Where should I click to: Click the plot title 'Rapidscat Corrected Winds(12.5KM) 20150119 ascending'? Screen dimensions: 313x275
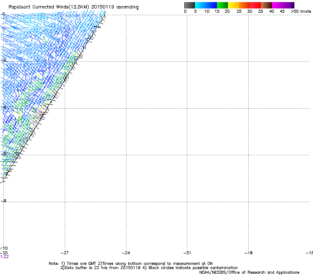[x=74, y=7]
